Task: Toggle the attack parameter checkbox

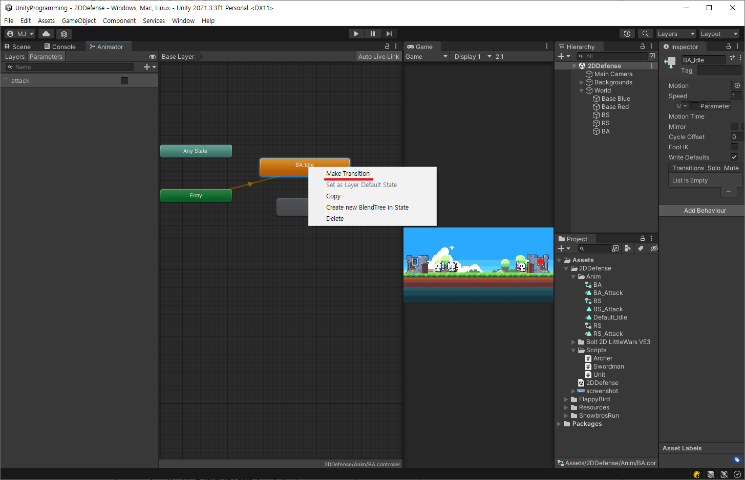Action: click(x=124, y=81)
